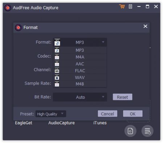Choose MP3 from the format list
Image resolution: width=163 pixels, height=143 pixels.
80,50
